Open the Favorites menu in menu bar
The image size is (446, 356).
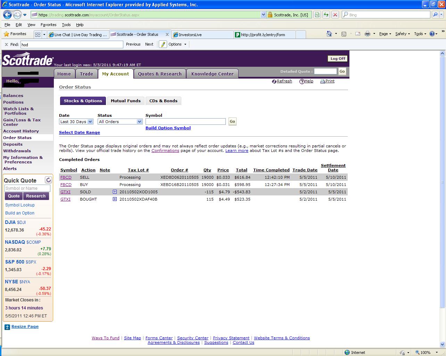48,25
